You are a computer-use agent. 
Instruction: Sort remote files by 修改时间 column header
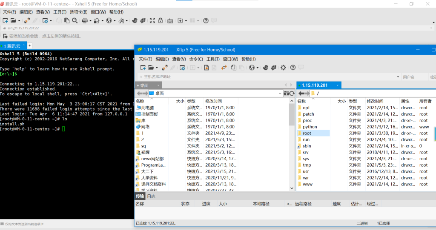pyautogui.click(x=376, y=101)
